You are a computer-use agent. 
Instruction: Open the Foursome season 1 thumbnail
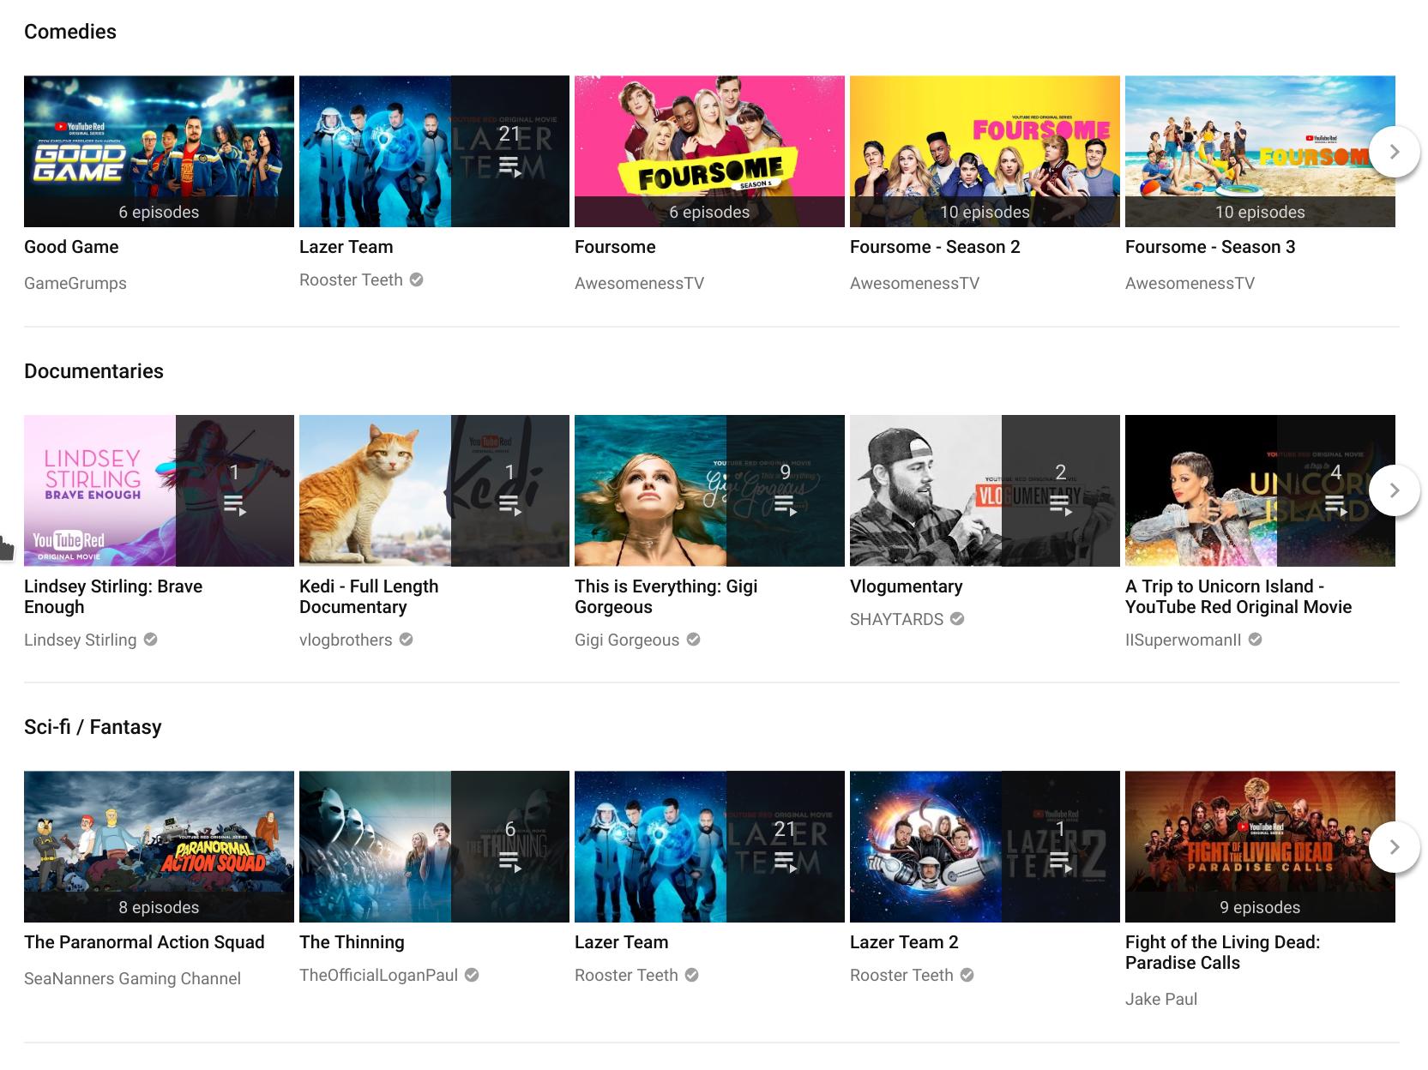click(x=709, y=152)
